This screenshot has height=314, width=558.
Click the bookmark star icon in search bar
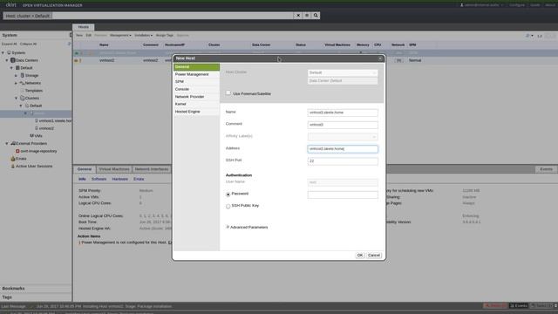click(307, 16)
